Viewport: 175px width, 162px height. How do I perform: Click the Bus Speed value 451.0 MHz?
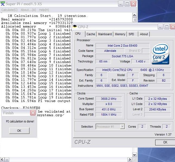[x=109, y=109]
